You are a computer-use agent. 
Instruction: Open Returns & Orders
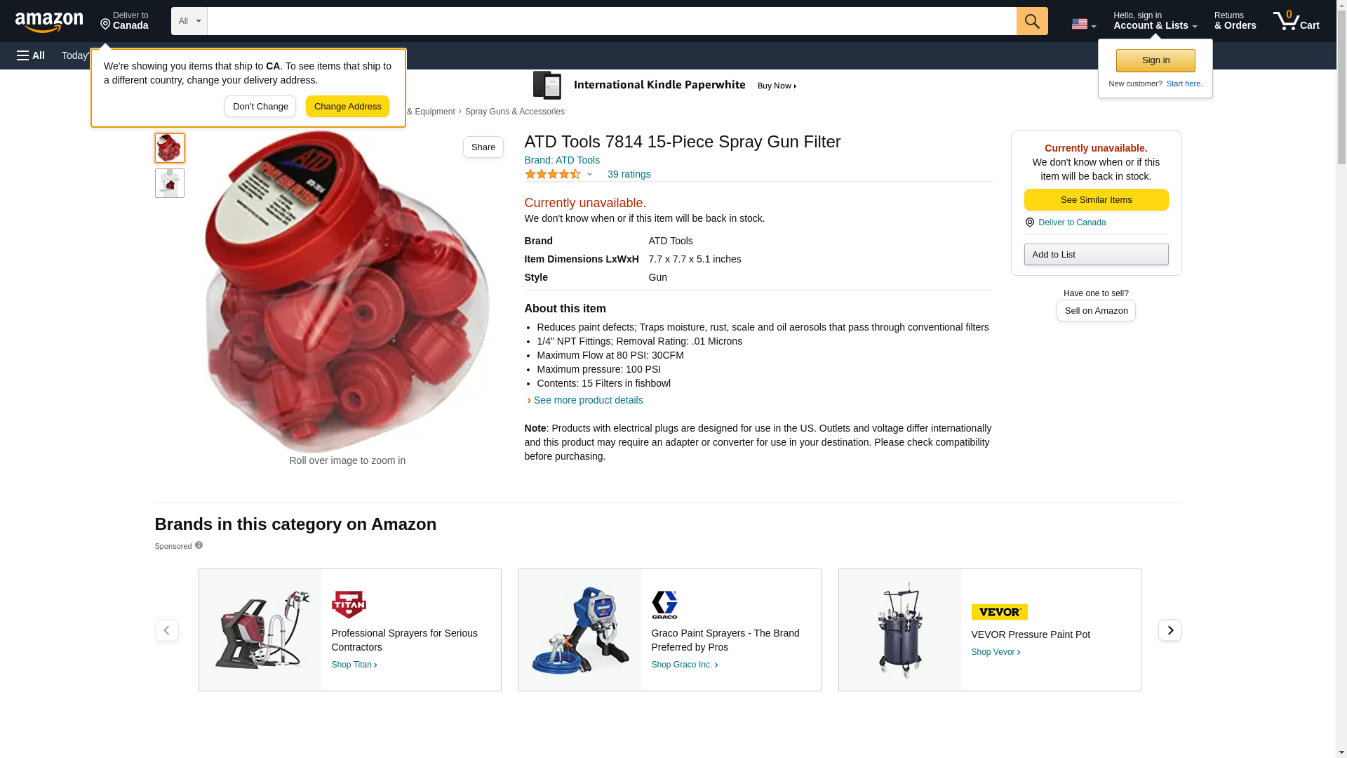pos(1235,21)
